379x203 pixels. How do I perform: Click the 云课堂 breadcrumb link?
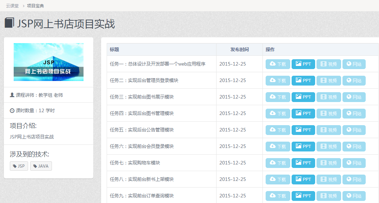click(12, 6)
